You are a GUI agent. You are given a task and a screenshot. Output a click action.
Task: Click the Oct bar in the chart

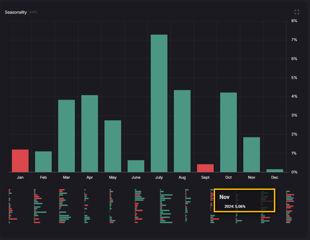click(x=228, y=132)
